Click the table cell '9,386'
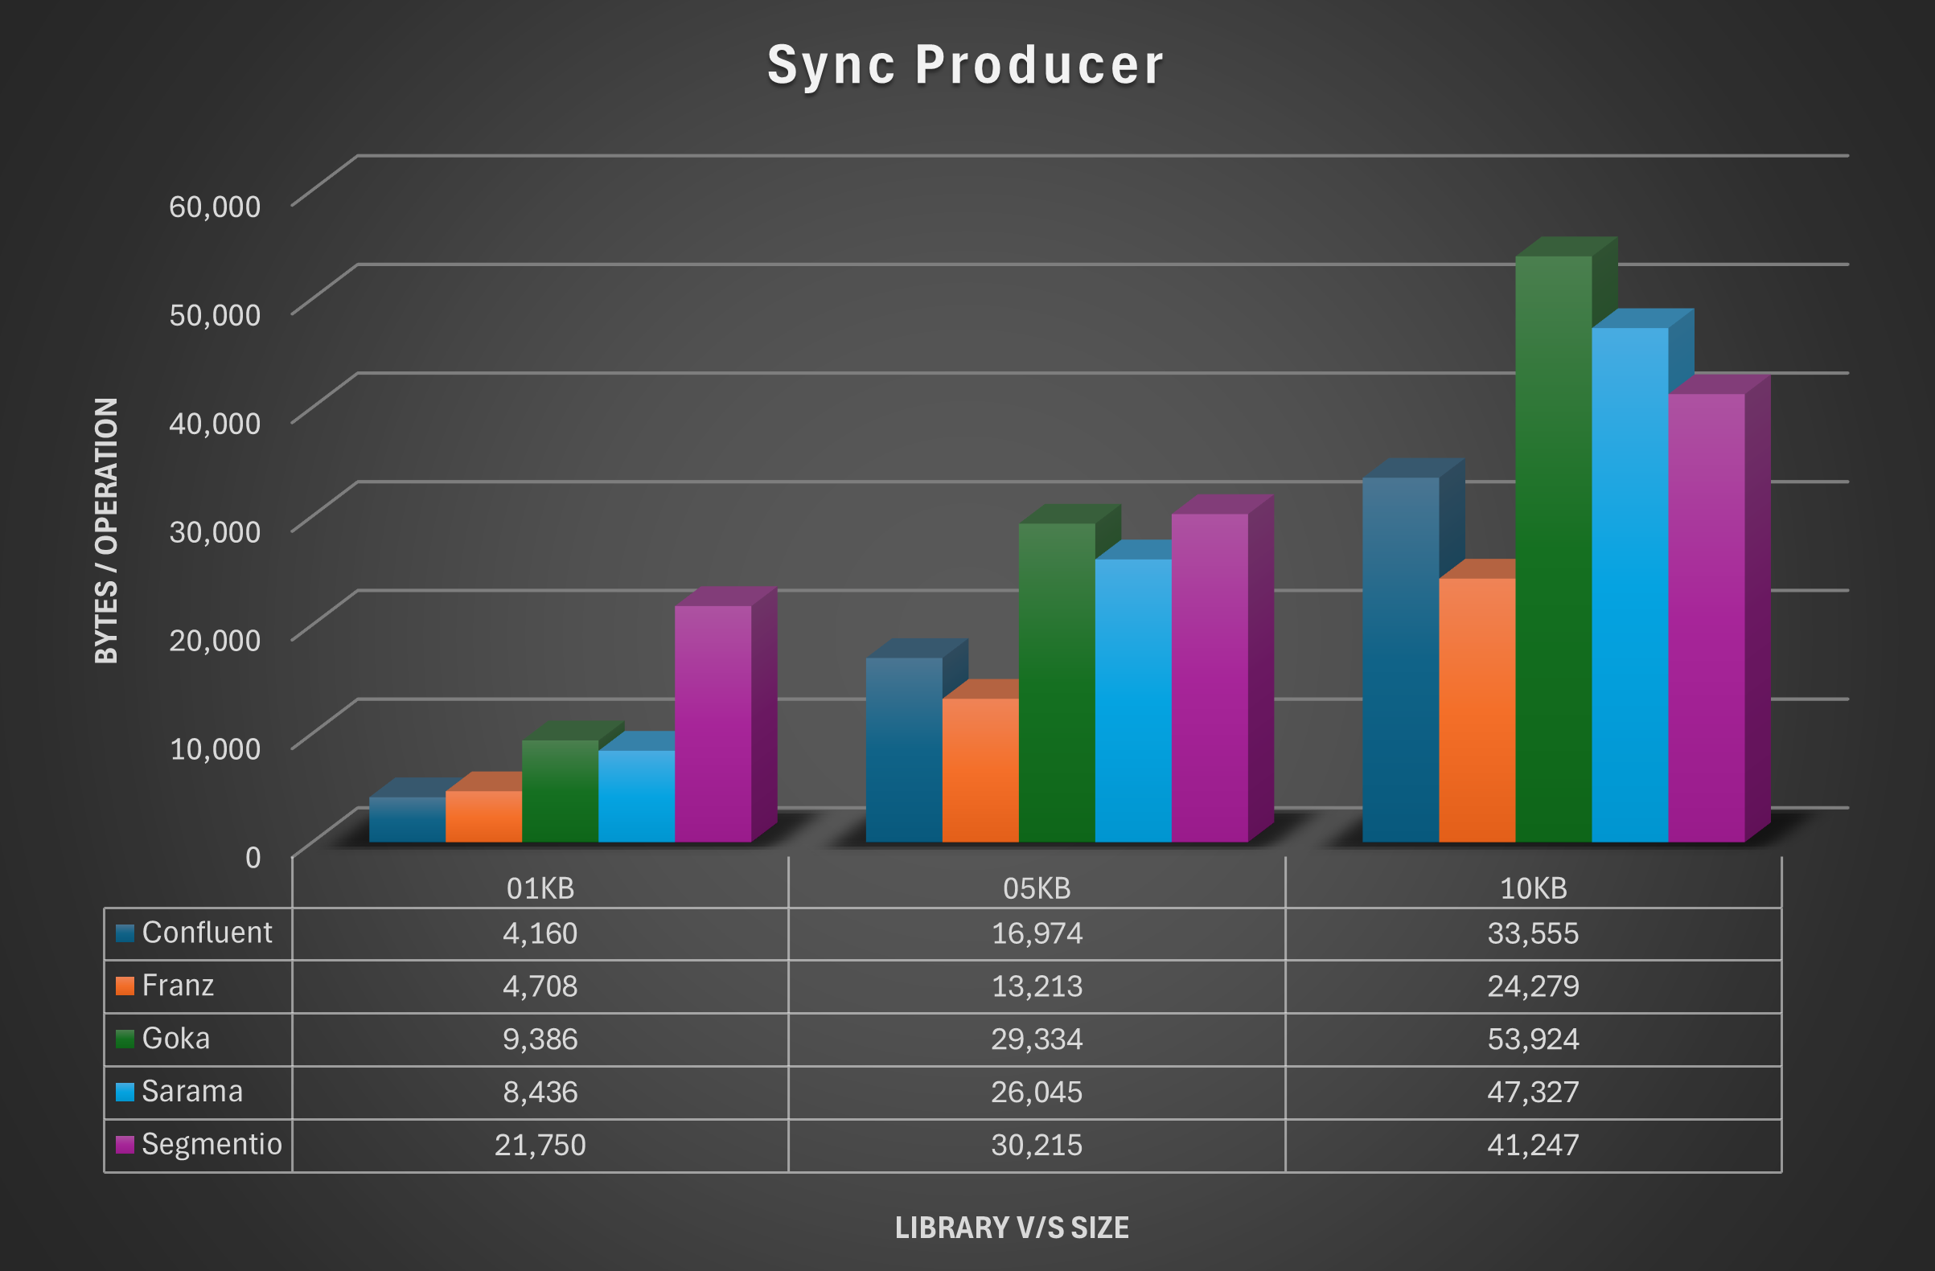 [540, 1039]
